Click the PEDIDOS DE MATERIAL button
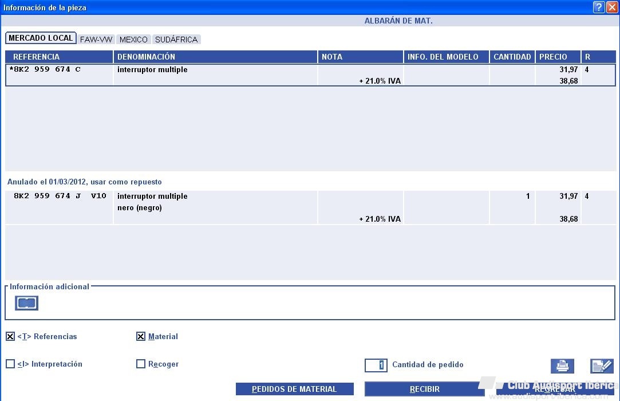The image size is (620, 401). pyautogui.click(x=295, y=389)
